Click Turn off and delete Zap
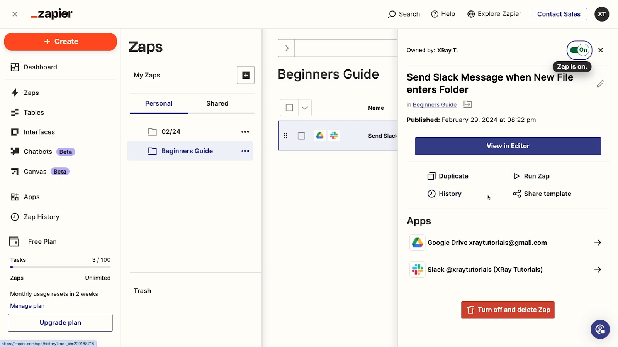618x347 pixels. (x=508, y=310)
